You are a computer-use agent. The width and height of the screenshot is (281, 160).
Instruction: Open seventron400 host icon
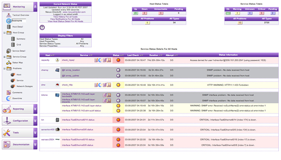58,129
